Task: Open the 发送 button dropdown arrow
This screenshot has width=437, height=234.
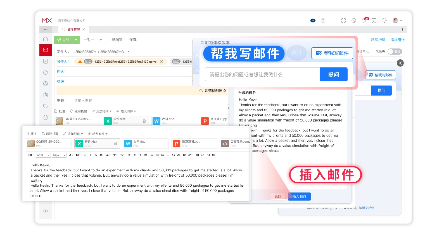Action: (76, 40)
